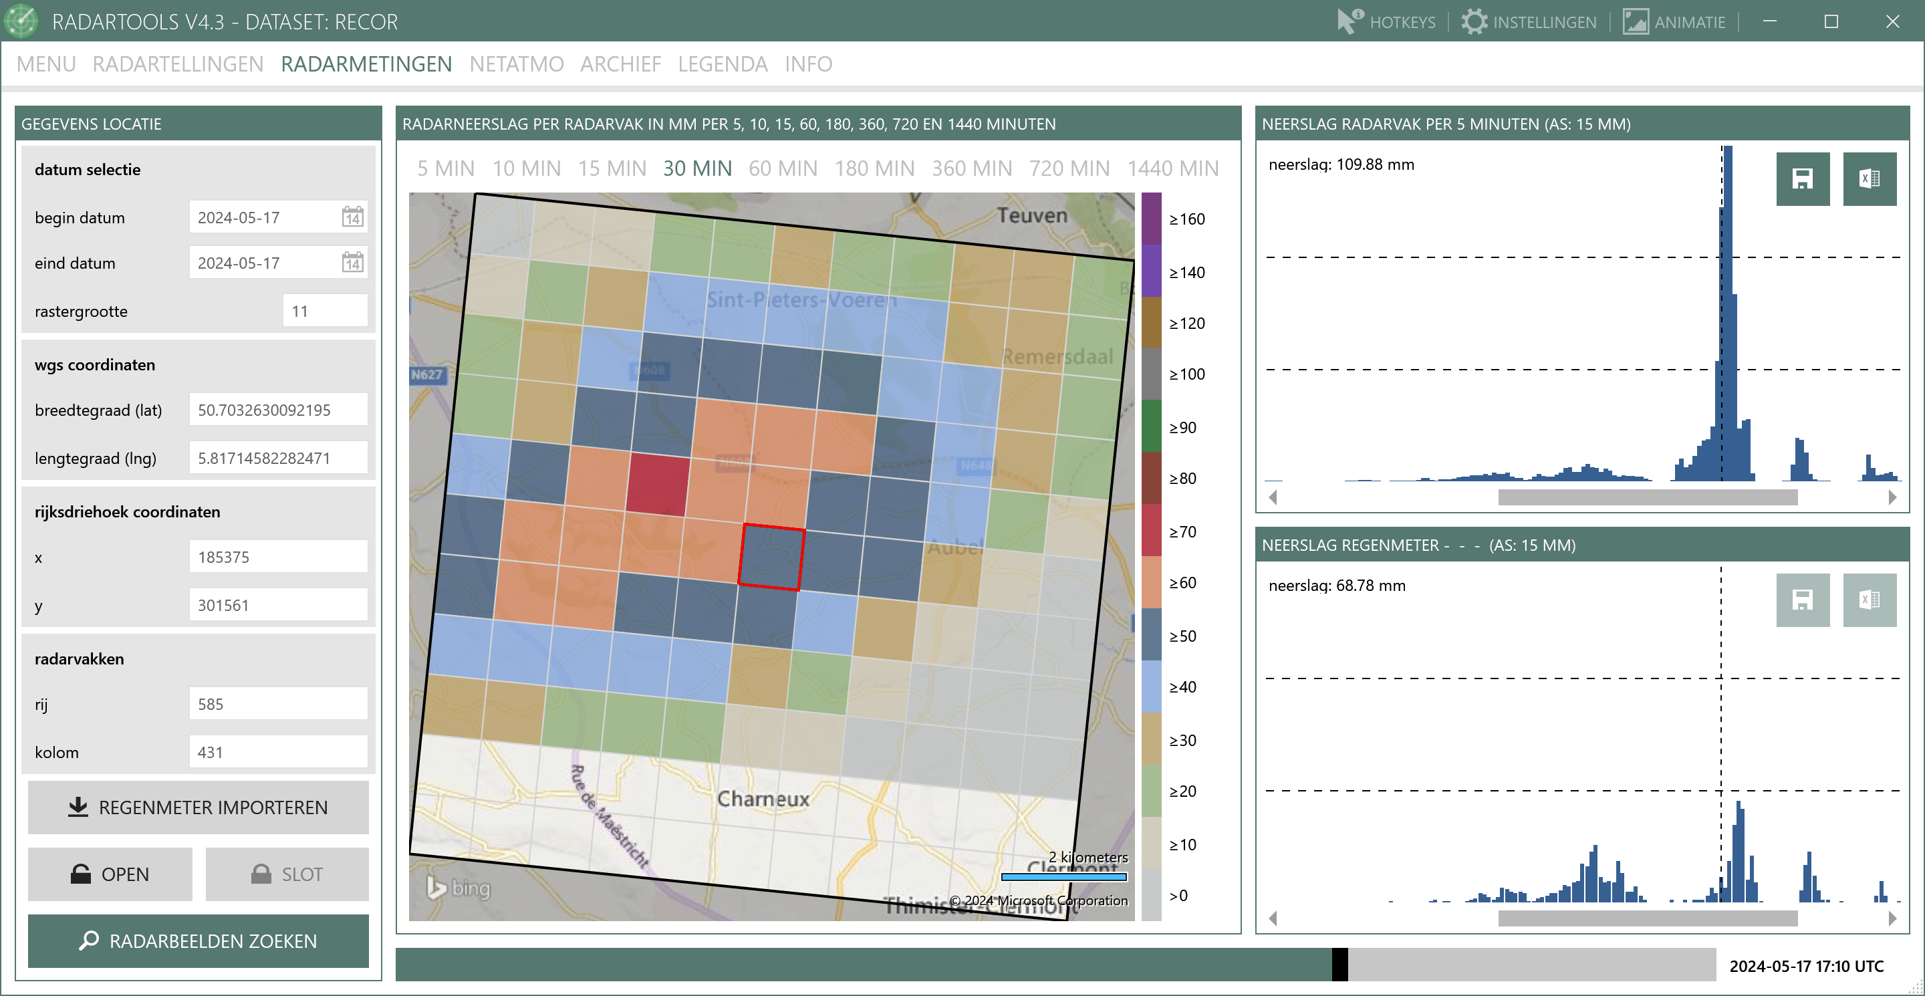Save the regenmeter chart using the disk icon
Screen dimensions: 1925x996
pyautogui.click(x=1802, y=600)
